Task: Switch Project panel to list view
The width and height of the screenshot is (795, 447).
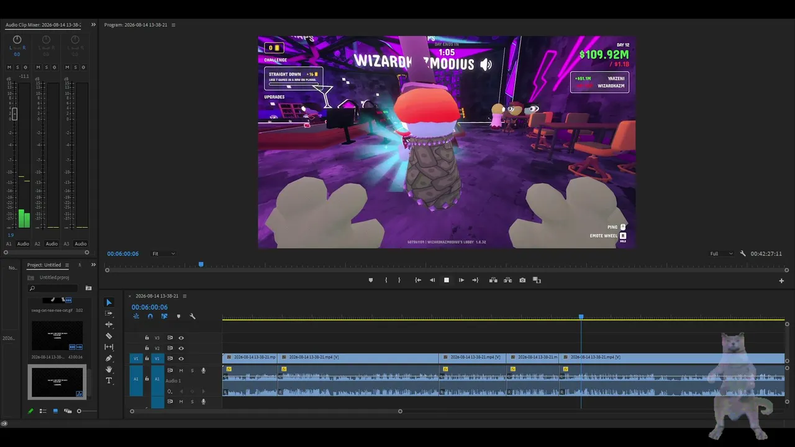Action: tap(43, 411)
